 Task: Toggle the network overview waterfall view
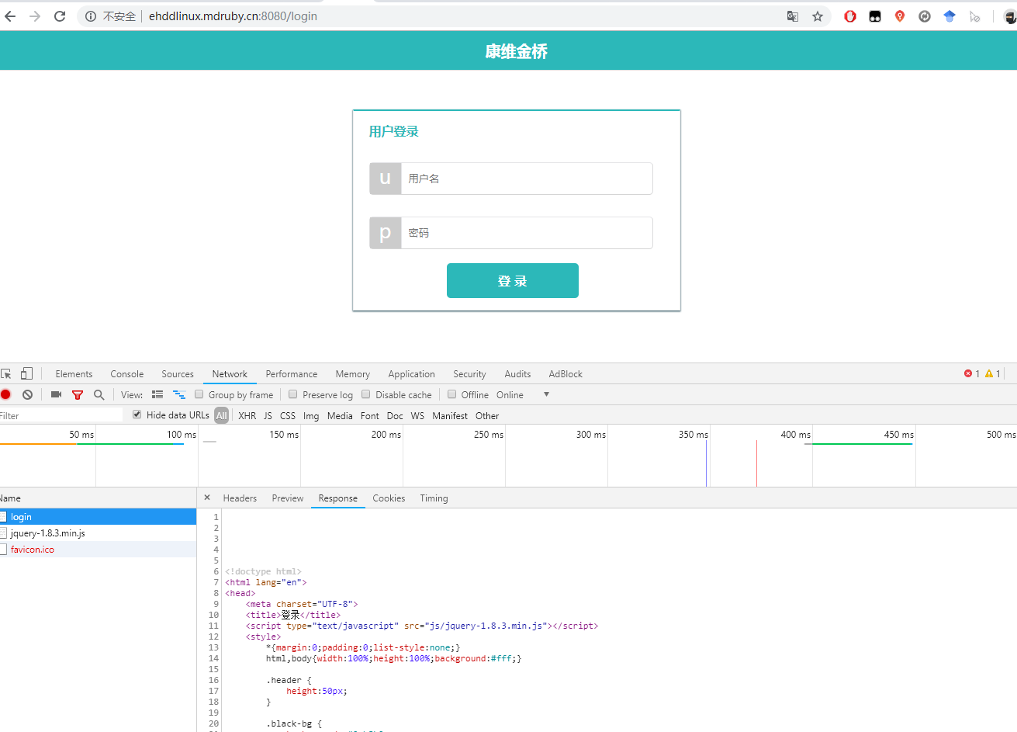click(x=179, y=394)
